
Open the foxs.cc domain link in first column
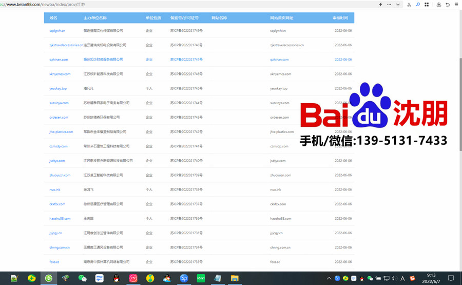pyautogui.click(x=54, y=262)
